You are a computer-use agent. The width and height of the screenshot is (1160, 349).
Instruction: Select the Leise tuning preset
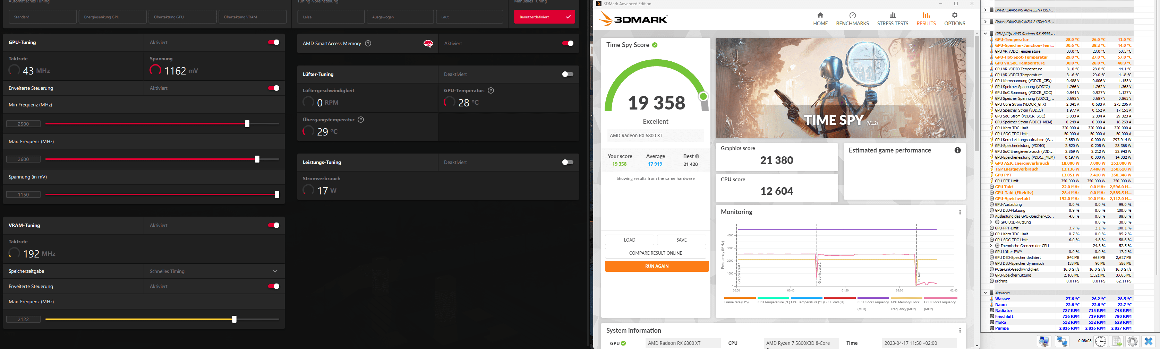tap(331, 17)
